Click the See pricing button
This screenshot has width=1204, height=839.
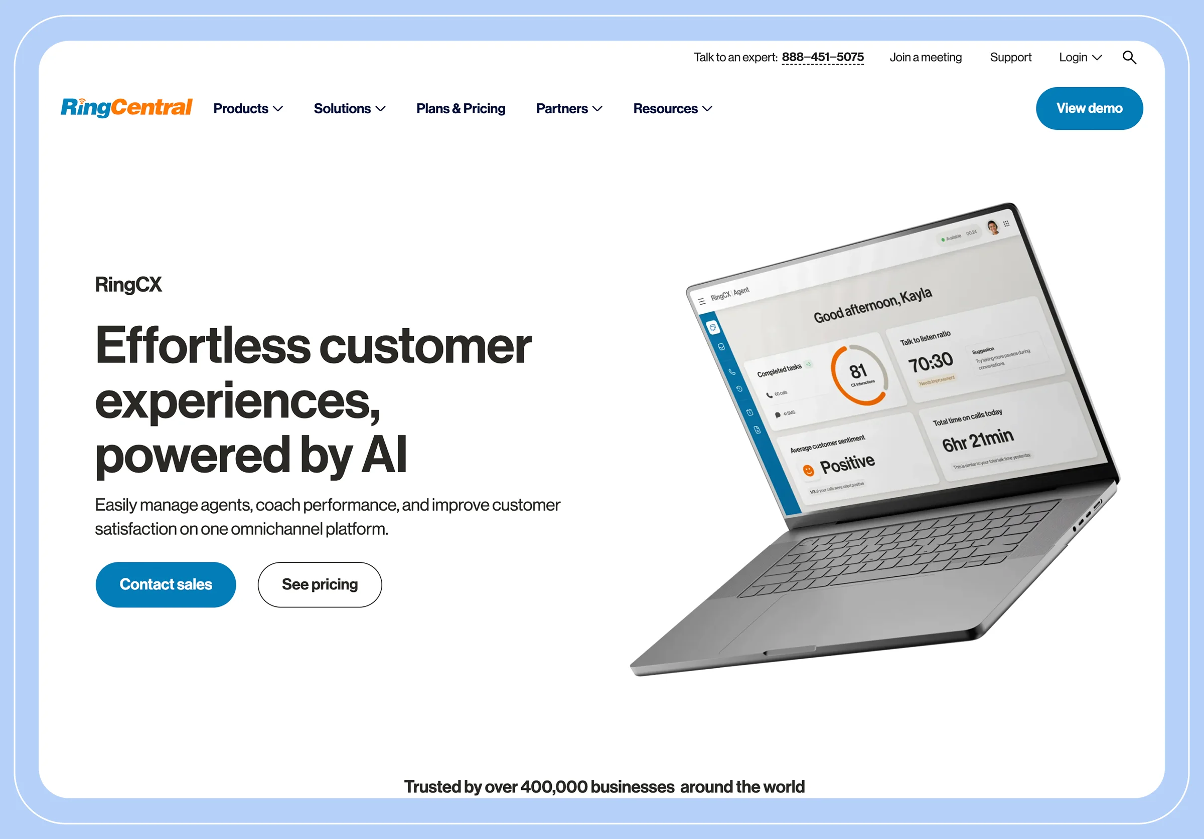point(319,583)
